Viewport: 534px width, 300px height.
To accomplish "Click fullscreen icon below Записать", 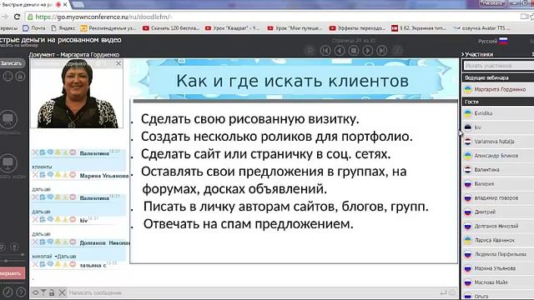I will [x=8, y=76].
